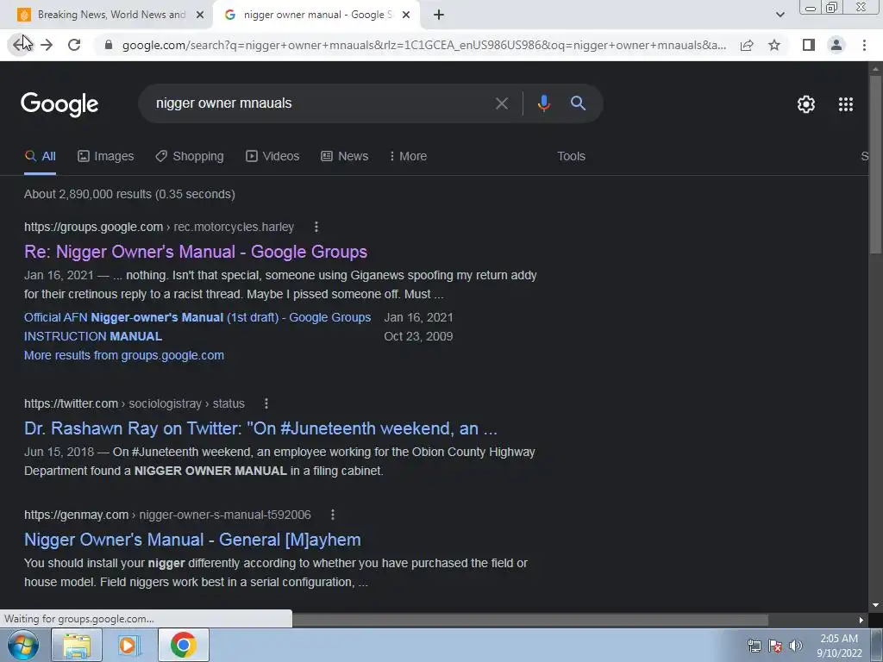Screen dimensions: 883x662
Task: Open the volume tray icon
Action: pos(796,646)
